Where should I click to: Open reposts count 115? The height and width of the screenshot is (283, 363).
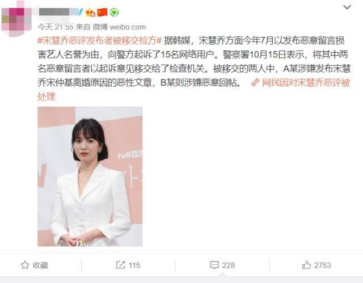pyautogui.click(x=134, y=265)
